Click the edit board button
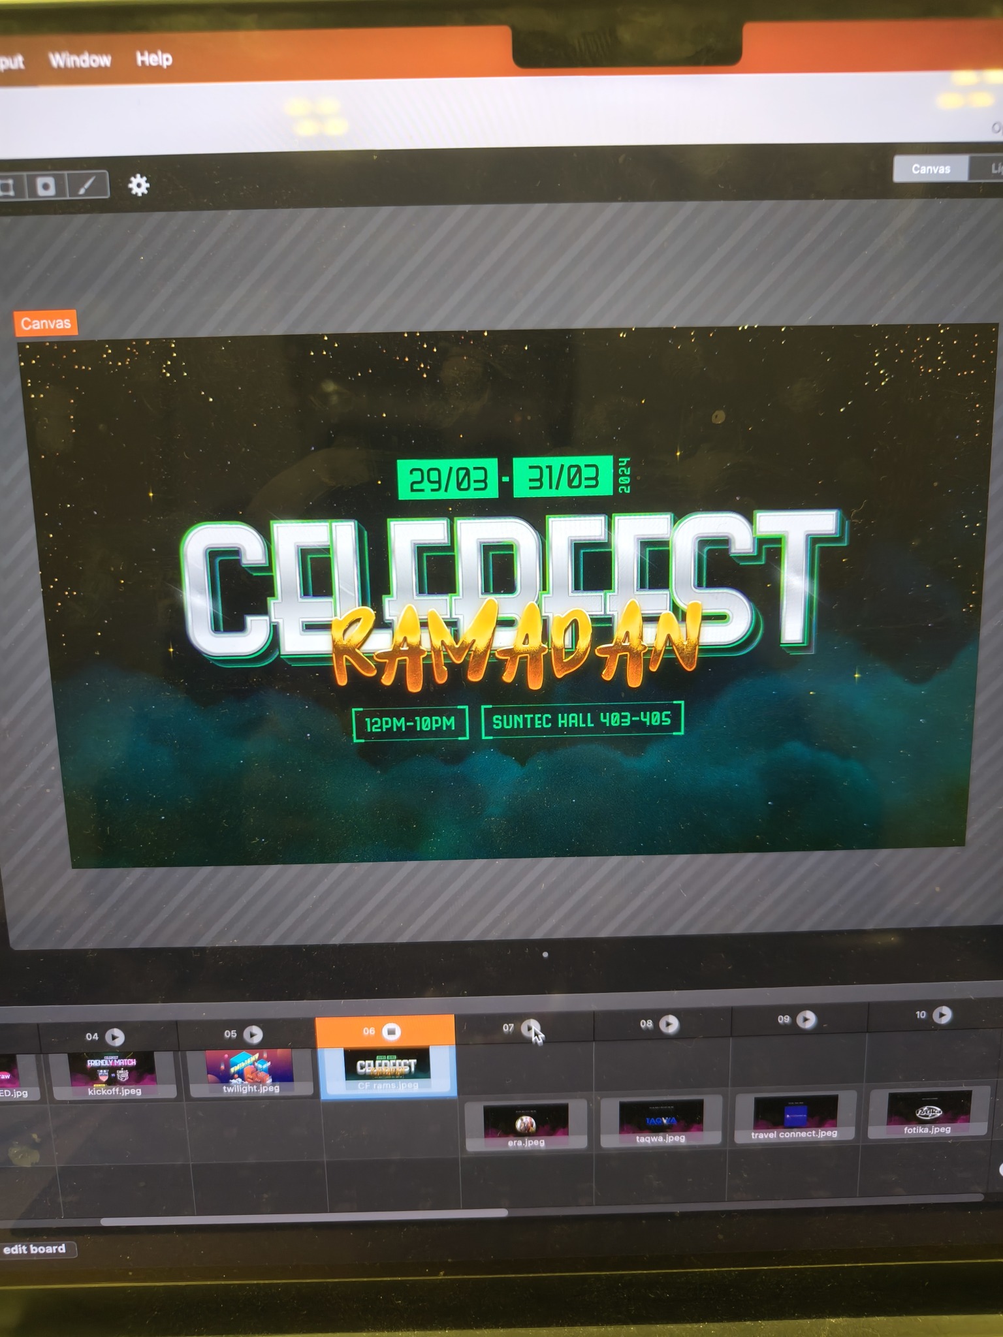The width and height of the screenshot is (1003, 1337). (x=36, y=1249)
